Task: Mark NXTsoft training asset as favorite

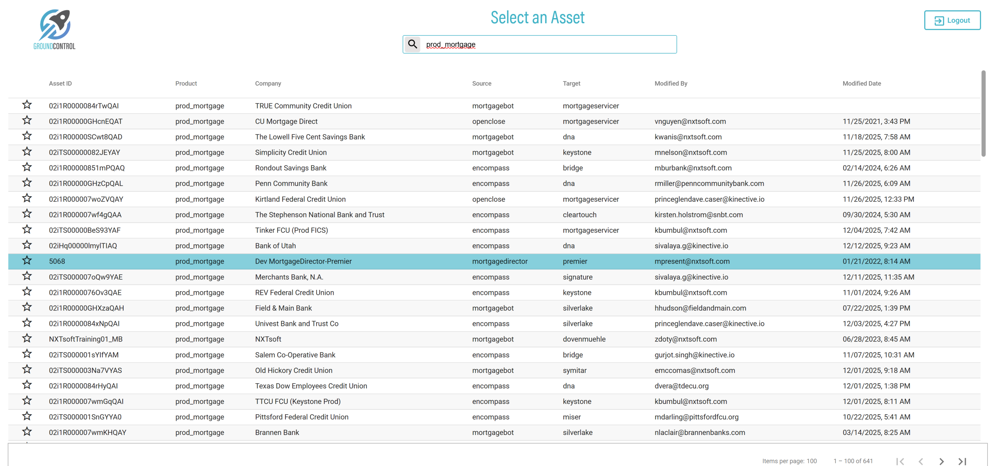Action: tap(27, 338)
